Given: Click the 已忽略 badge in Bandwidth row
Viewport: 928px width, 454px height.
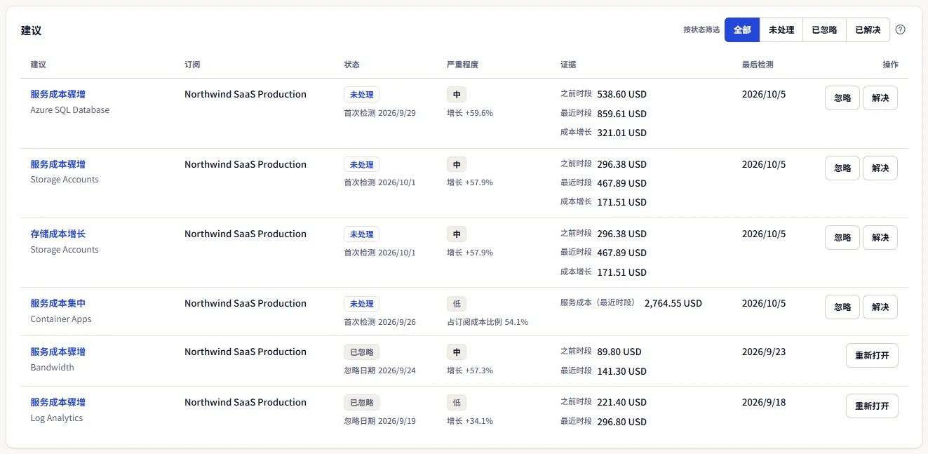Looking at the screenshot, I should coord(361,352).
